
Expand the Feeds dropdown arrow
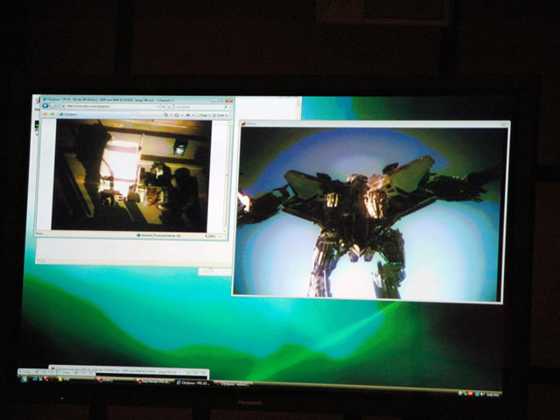tap(182, 115)
